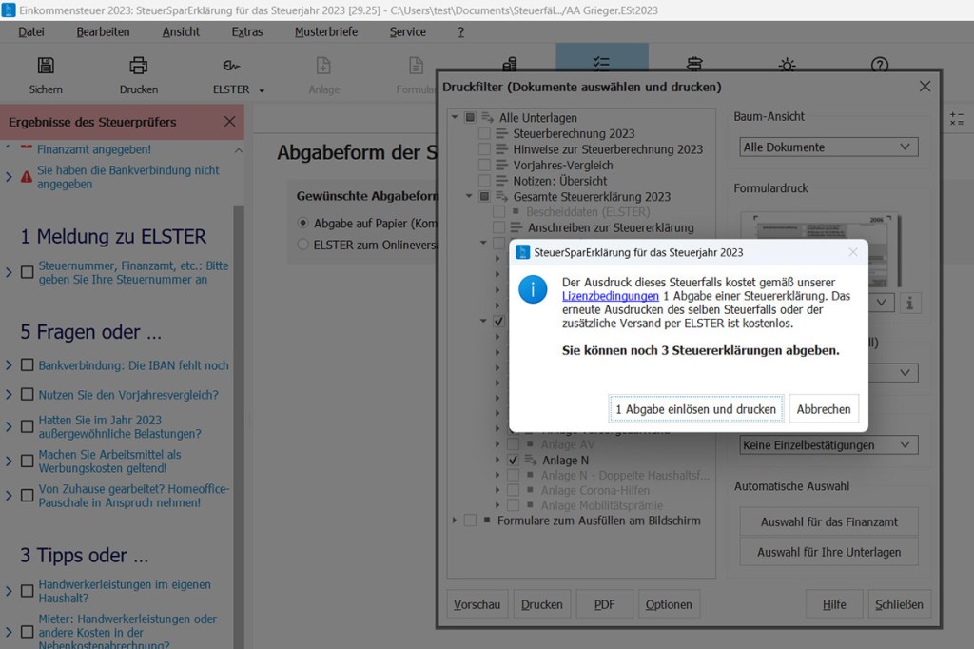974x649 pixels.
Task: Click the lightbulb tips toolbar icon
Action: point(787,64)
